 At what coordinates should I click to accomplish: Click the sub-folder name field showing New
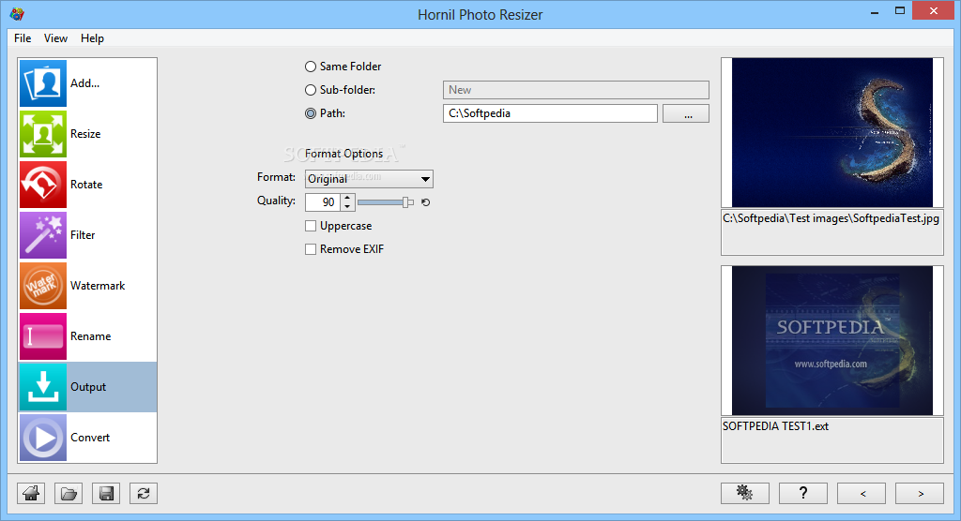point(576,90)
